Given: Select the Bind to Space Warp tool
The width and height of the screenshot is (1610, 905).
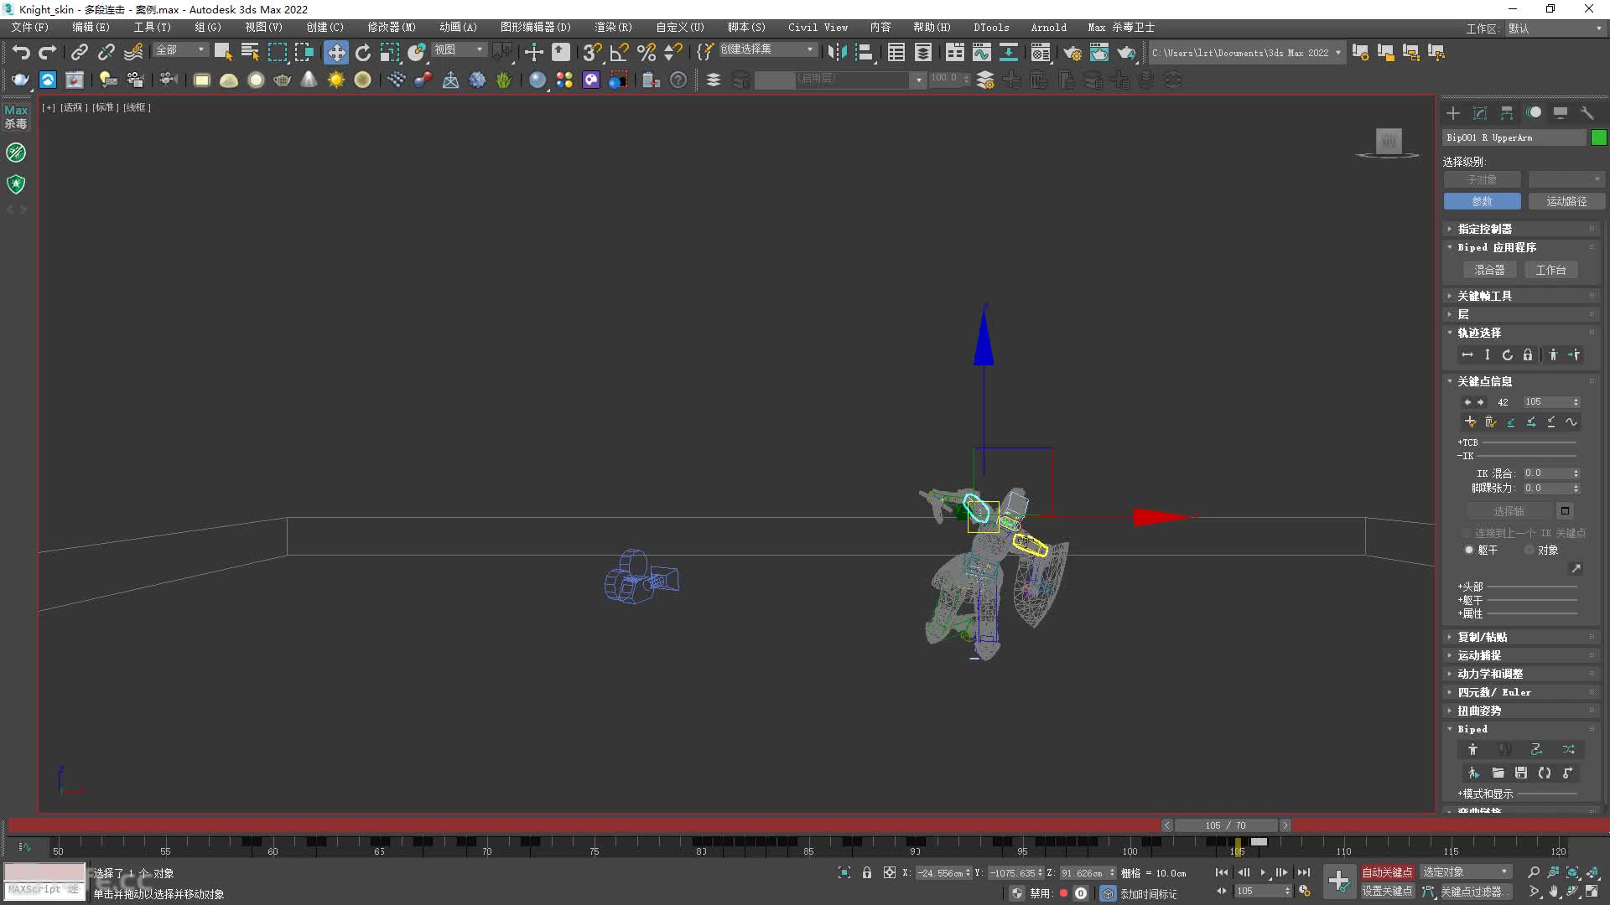Looking at the screenshot, I should [133, 52].
